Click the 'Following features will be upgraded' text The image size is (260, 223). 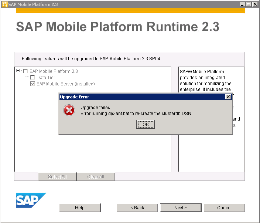coord(92,58)
